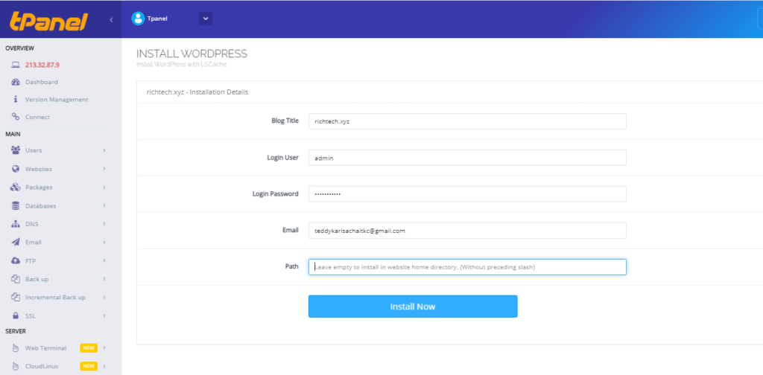Click the Version Management info icon
763x375 pixels.
pos(15,99)
